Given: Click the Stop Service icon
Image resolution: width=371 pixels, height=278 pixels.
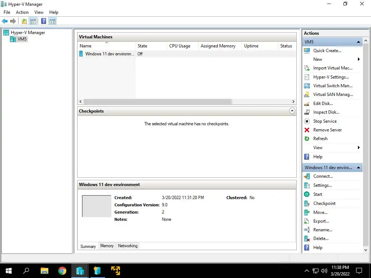Looking at the screenshot, I should 307,121.
